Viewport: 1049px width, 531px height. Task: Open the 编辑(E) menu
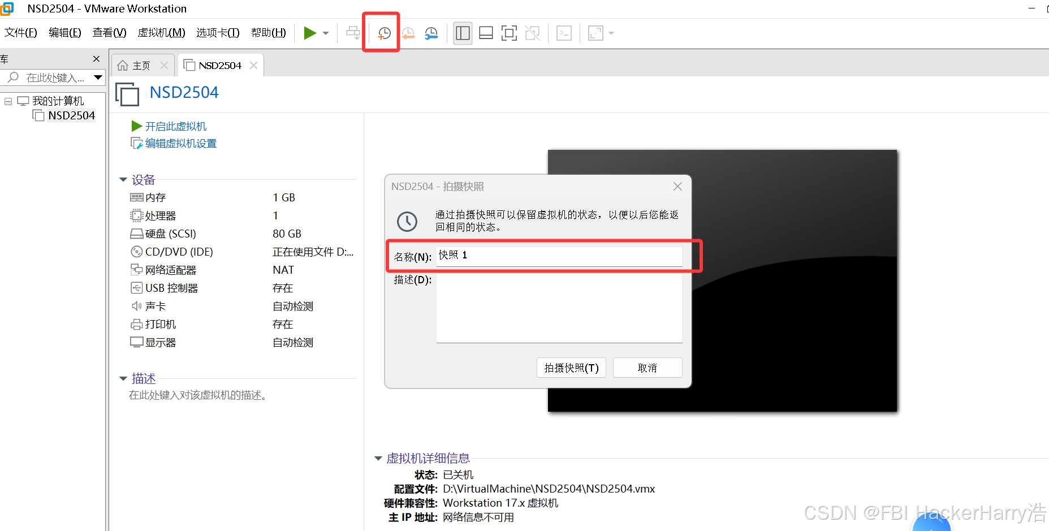point(65,33)
